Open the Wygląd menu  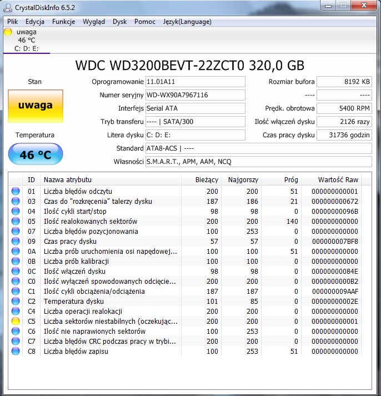(x=94, y=22)
